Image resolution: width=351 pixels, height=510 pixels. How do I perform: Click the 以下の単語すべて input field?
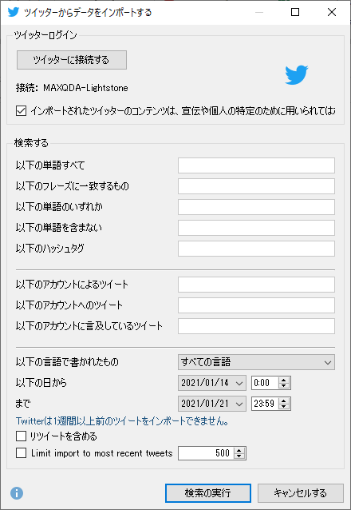pos(256,165)
